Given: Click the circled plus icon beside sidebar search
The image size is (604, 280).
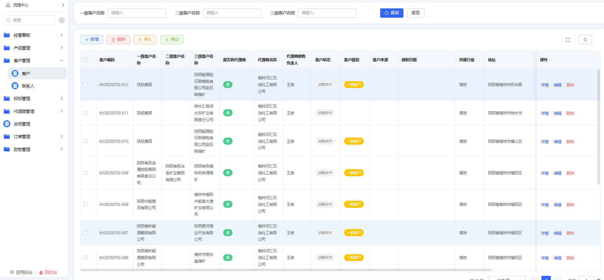Looking at the screenshot, I should pyautogui.click(x=62, y=20).
